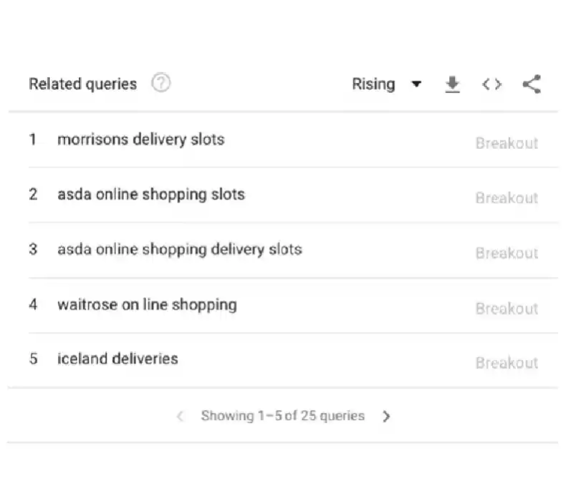Click the help question mark icon

click(161, 83)
